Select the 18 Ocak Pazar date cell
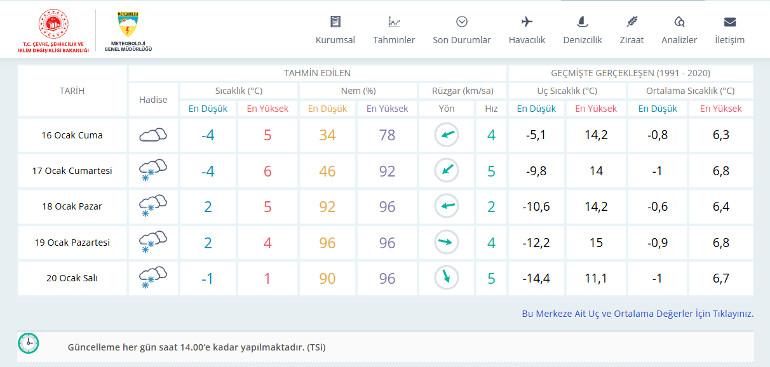 pos(72,206)
